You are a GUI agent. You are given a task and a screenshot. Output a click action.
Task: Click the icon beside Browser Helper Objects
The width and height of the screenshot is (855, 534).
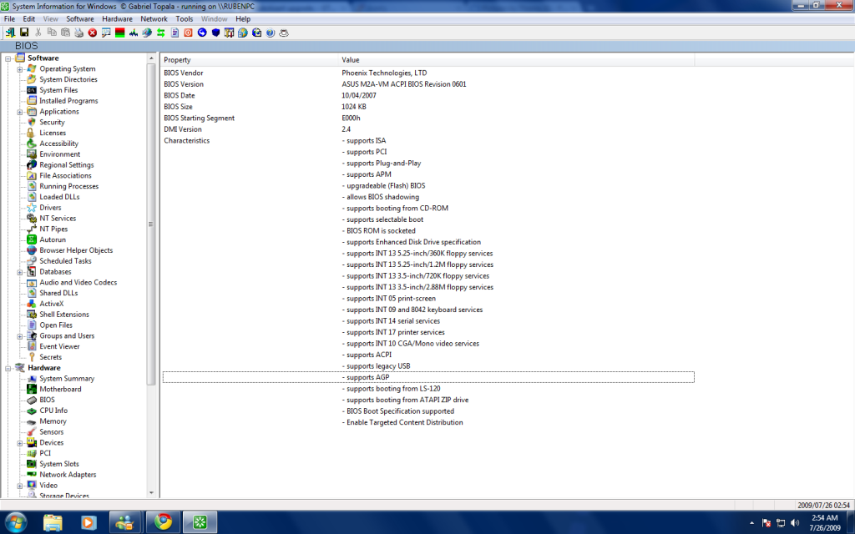click(x=32, y=250)
